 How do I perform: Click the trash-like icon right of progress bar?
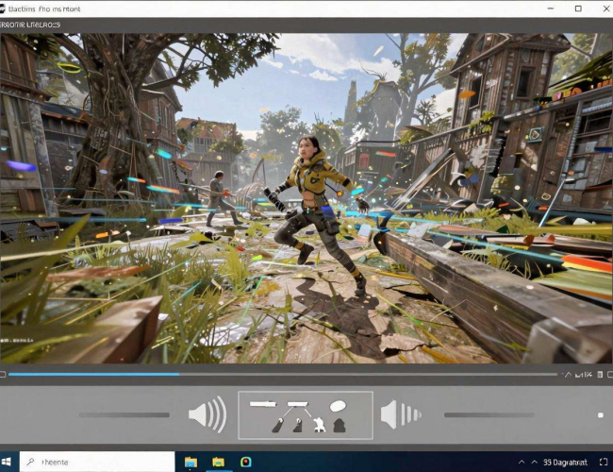pyautogui.click(x=600, y=375)
